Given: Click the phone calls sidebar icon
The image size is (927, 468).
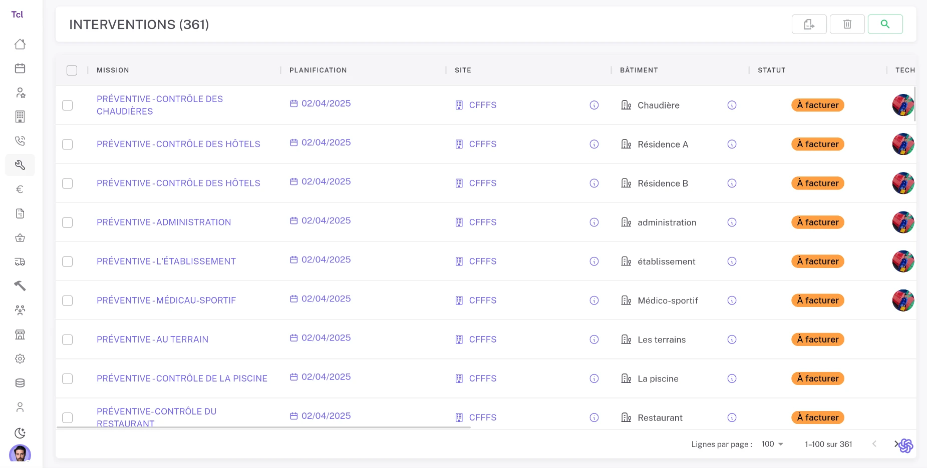Looking at the screenshot, I should (x=20, y=141).
